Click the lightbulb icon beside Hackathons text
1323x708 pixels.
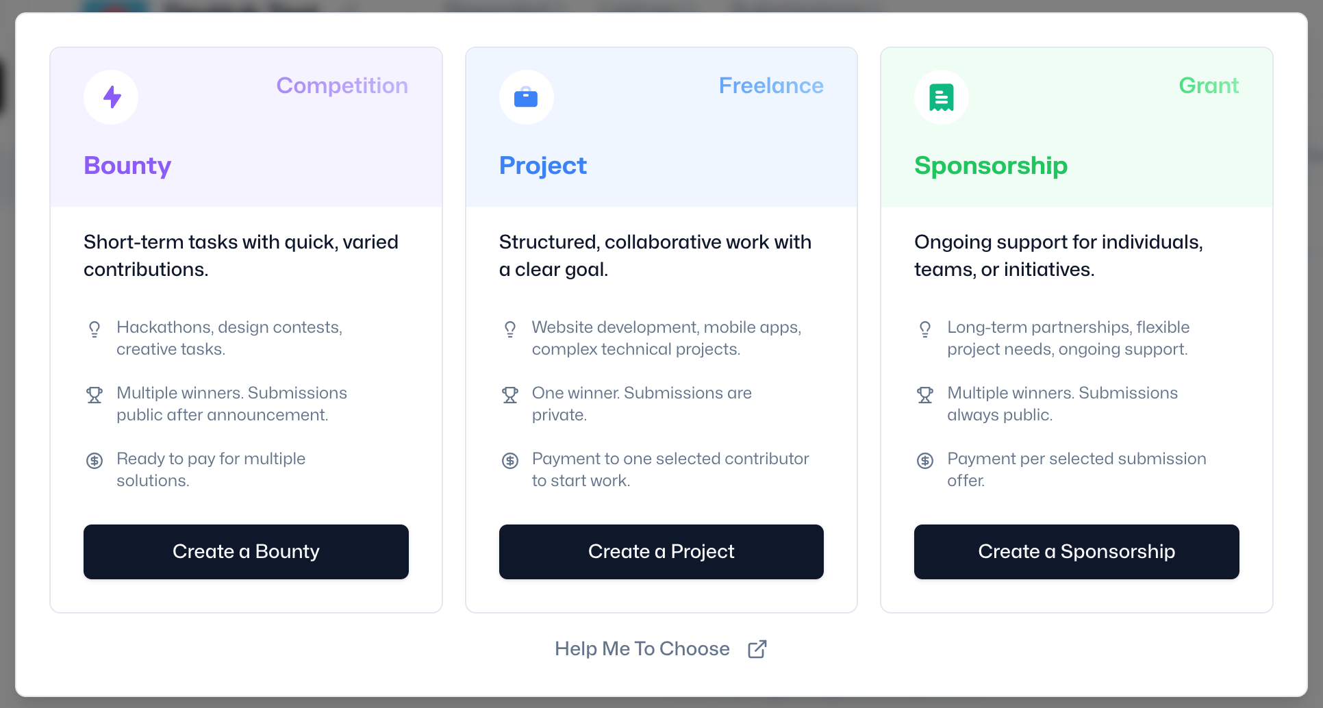94,329
